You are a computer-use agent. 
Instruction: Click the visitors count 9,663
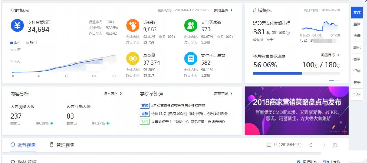(x=150, y=30)
